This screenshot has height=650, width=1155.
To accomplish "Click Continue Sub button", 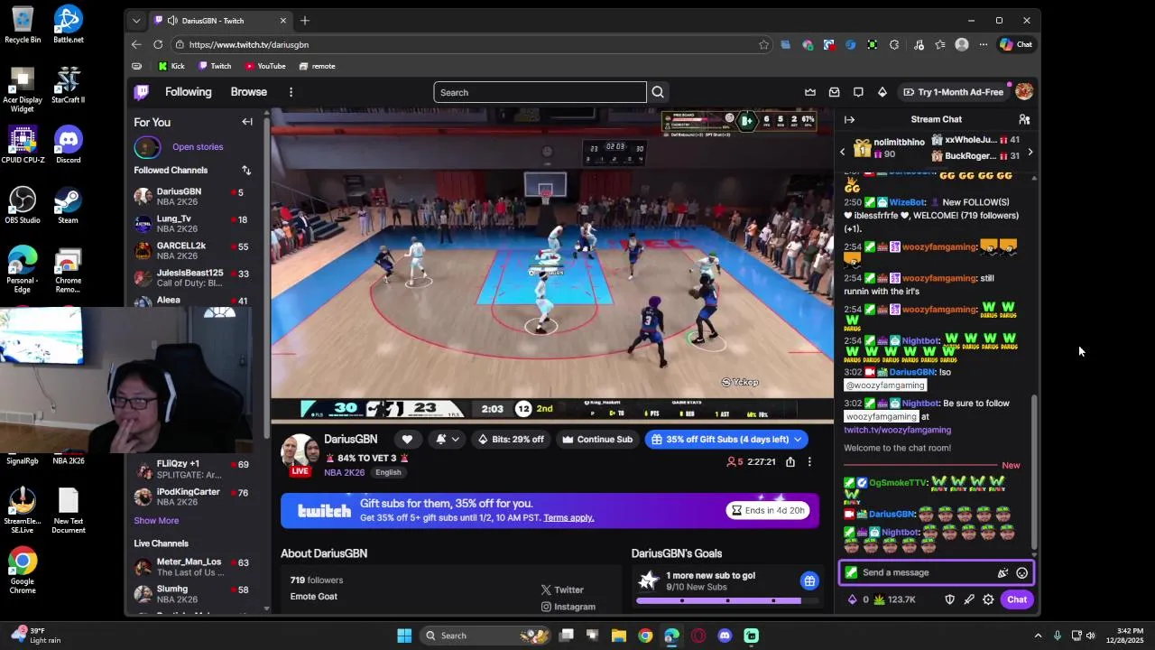I will tap(596, 440).
